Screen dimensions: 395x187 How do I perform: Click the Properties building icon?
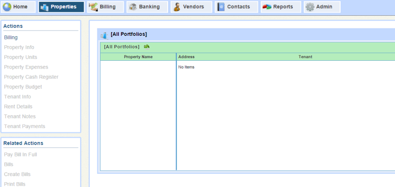pyautogui.click(x=45, y=7)
